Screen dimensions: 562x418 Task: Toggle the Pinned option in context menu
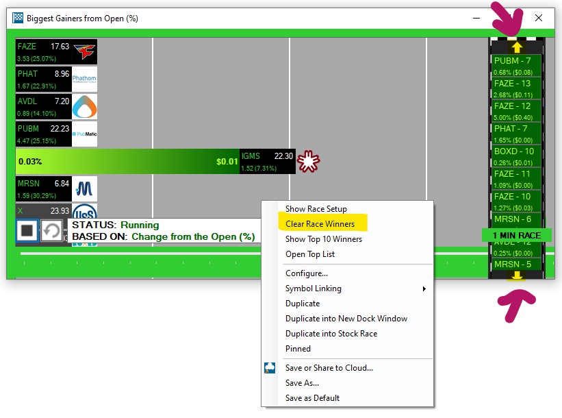(298, 349)
